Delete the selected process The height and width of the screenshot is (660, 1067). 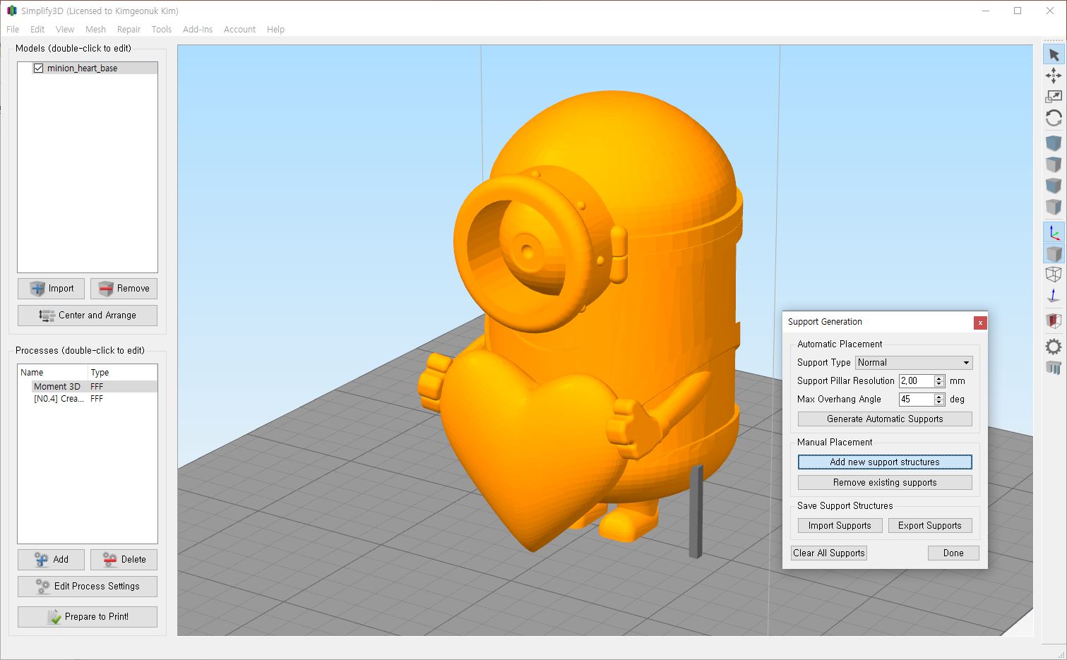[124, 559]
